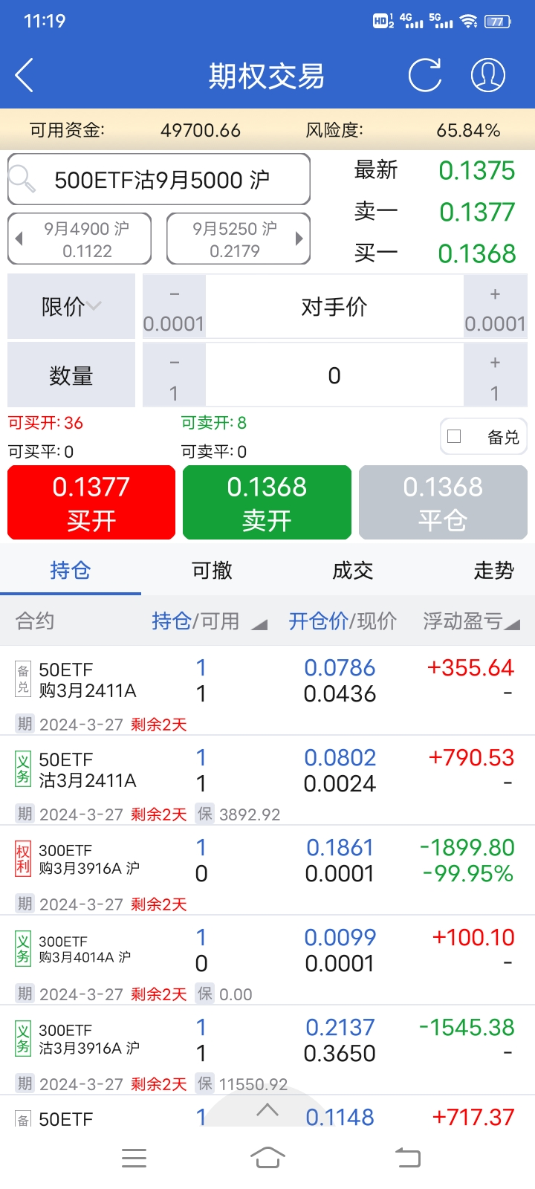Decrease price by 0.0001 step
The image size is (535, 1189).
pyautogui.click(x=174, y=307)
